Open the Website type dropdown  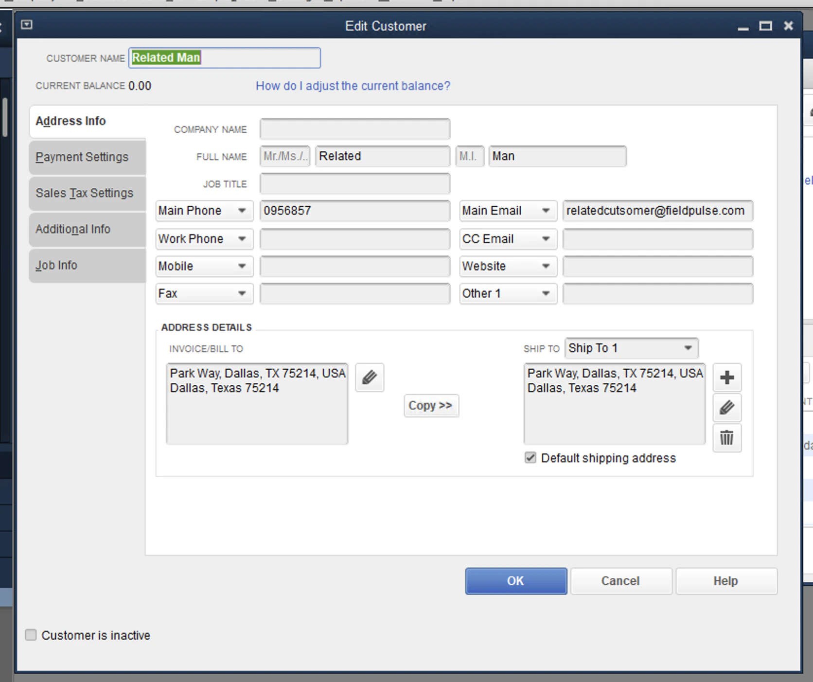tap(508, 266)
